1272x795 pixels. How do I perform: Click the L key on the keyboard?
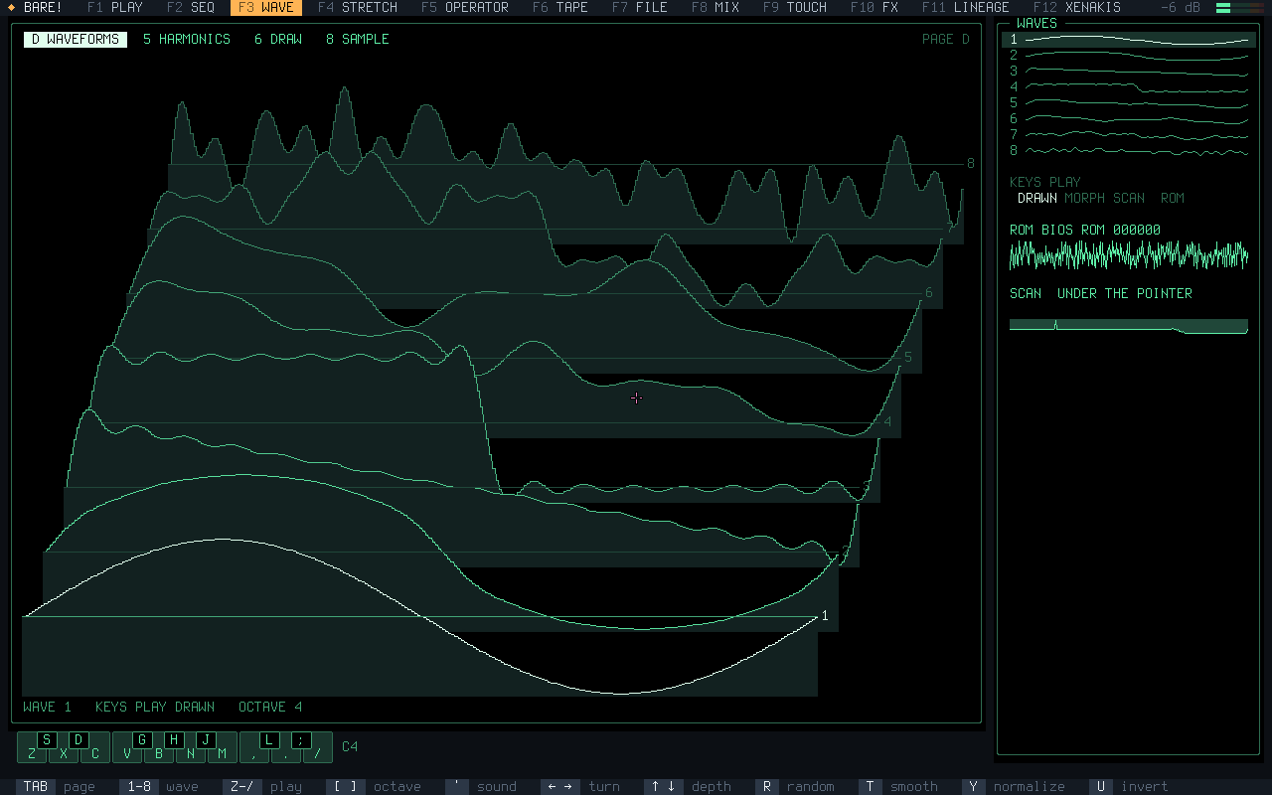tap(269, 740)
